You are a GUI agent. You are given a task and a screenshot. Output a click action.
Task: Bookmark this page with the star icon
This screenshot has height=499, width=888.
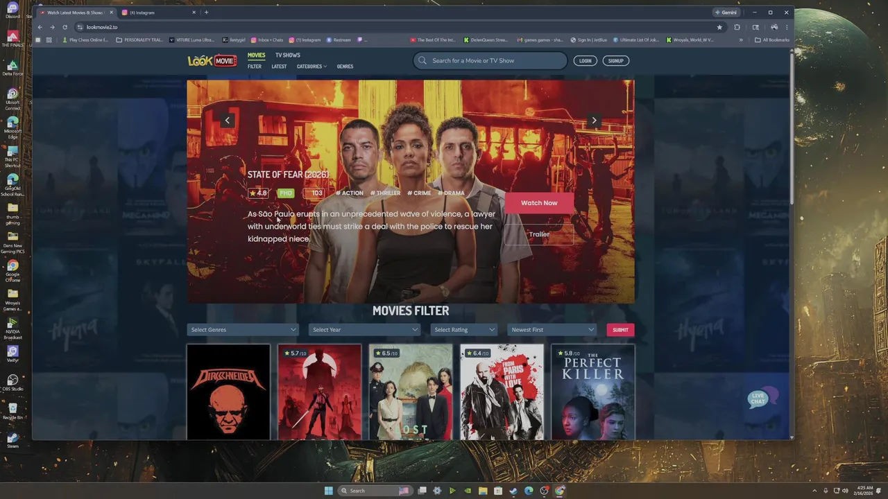(x=719, y=27)
